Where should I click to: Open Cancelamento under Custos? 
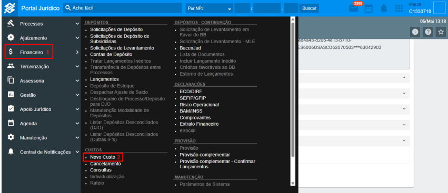pos(105,164)
